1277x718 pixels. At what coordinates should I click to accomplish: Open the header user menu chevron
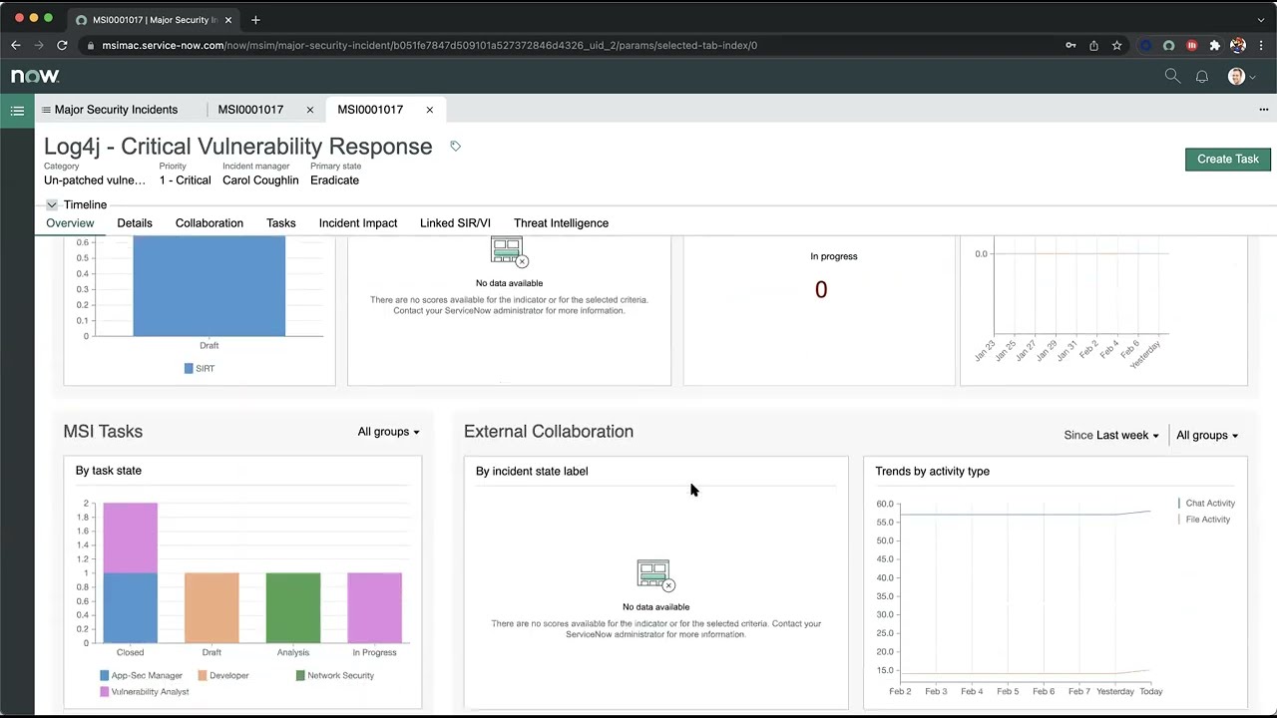click(x=1252, y=78)
